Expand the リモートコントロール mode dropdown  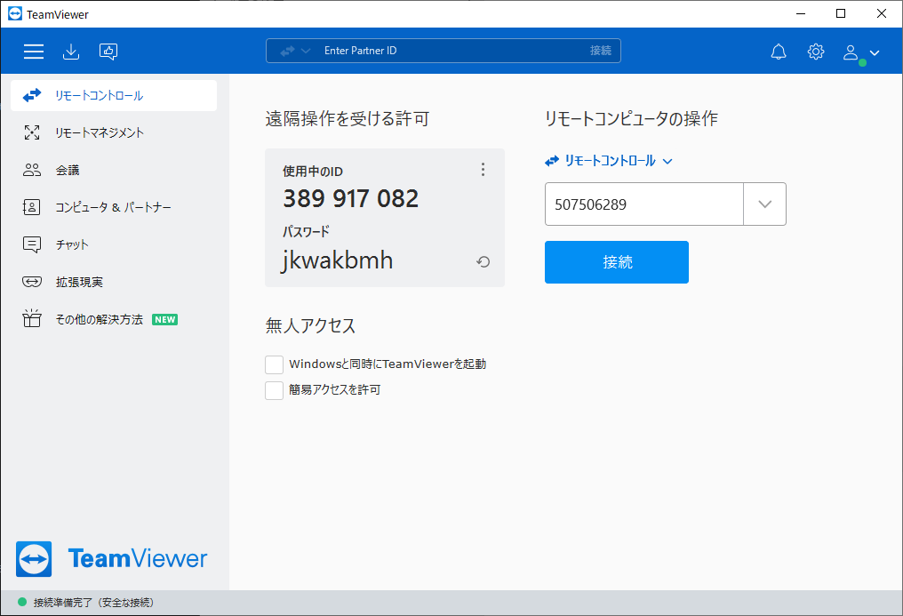[x=610, y=161]
